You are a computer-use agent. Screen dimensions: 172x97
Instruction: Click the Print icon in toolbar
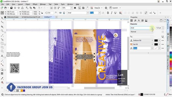(x=22, y=8)
